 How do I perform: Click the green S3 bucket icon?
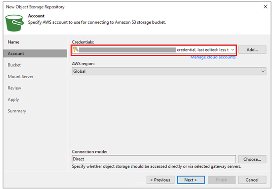14,23
